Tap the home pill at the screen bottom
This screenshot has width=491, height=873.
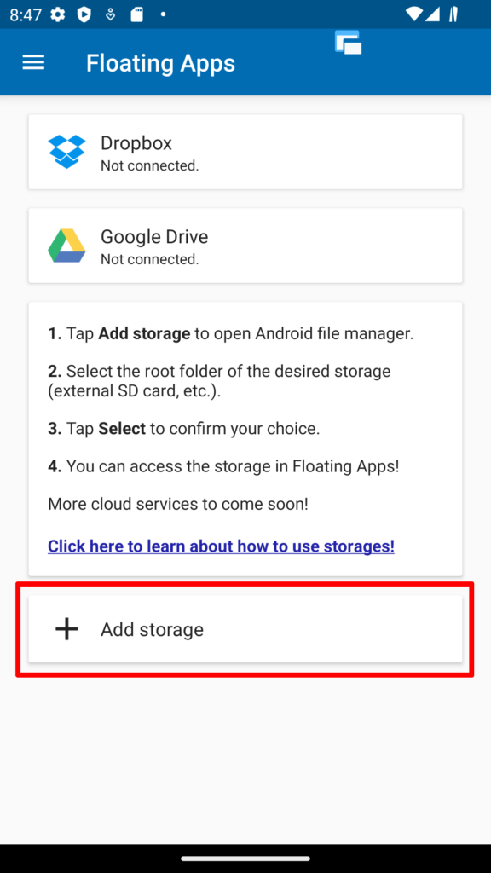[245, 859]
